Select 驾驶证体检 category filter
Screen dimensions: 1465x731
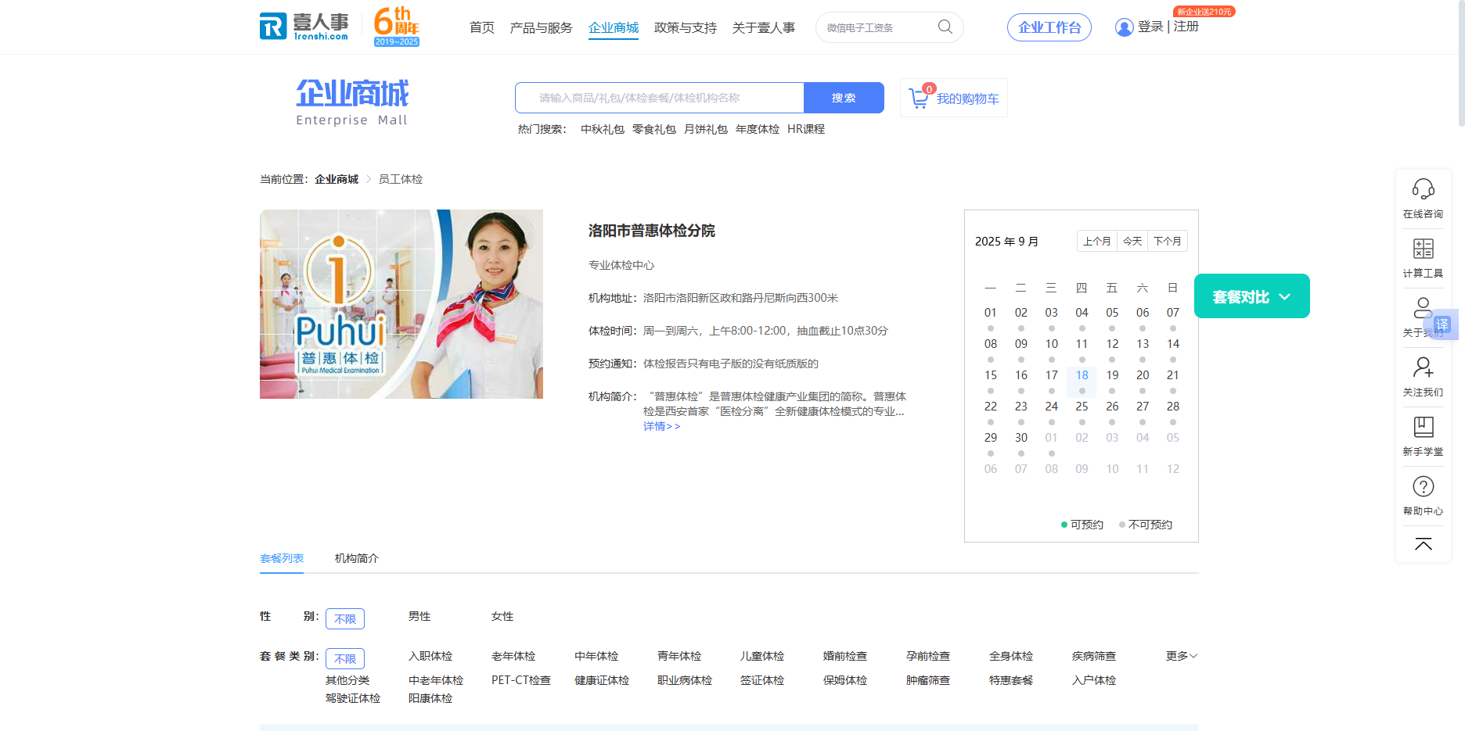click(x=353, y=698)
